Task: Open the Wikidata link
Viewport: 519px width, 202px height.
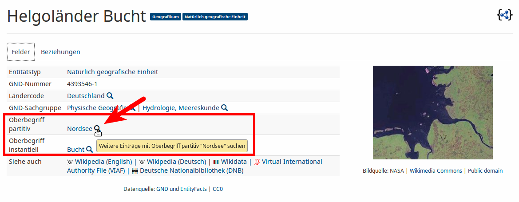Action: tap(234, 162)
